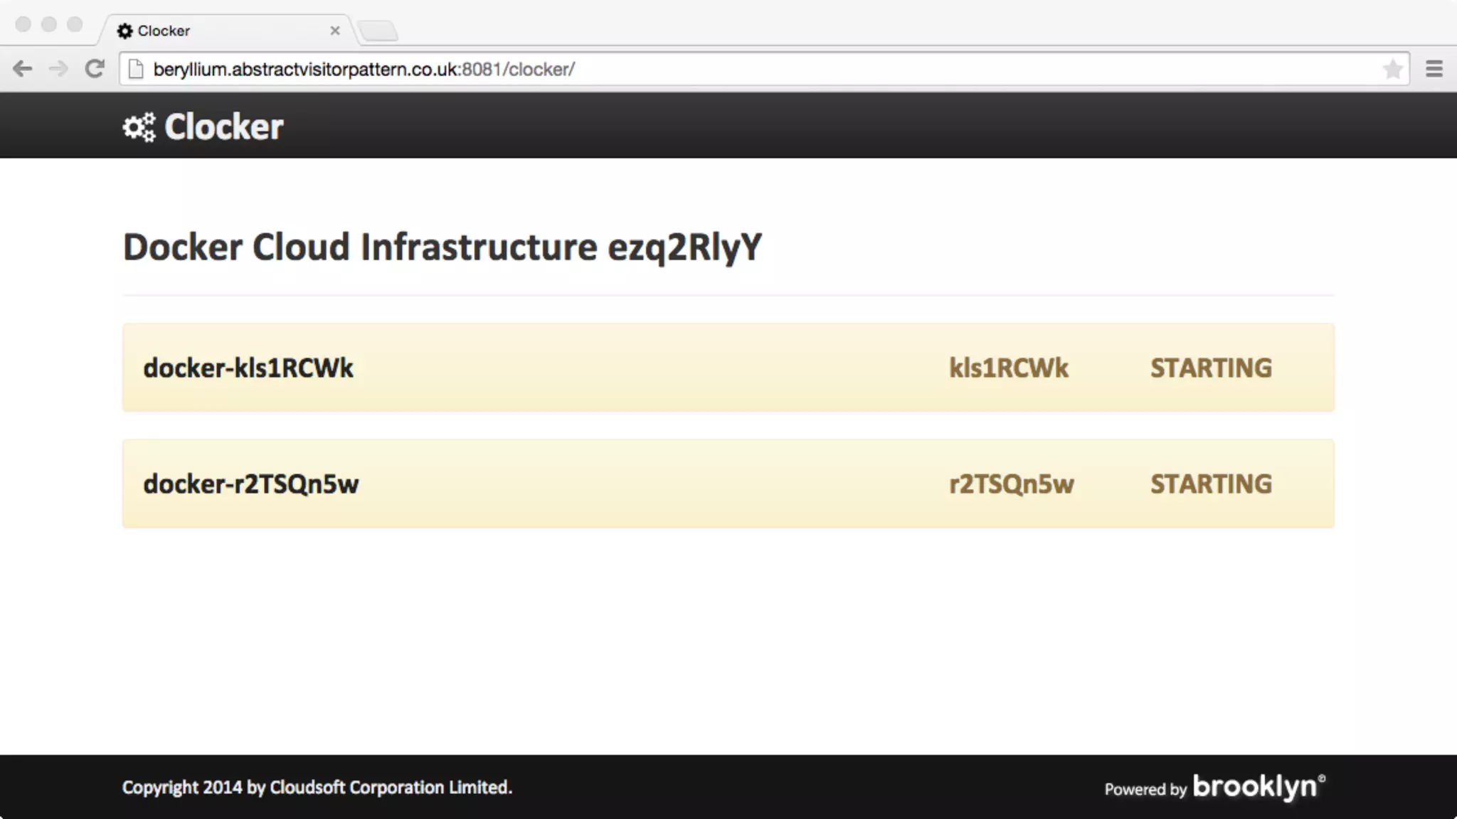The width and height of the screenshot is (1457, 819).
Task: Open the Chrome hamburger menu
Action: click(x=1434, y=69)
